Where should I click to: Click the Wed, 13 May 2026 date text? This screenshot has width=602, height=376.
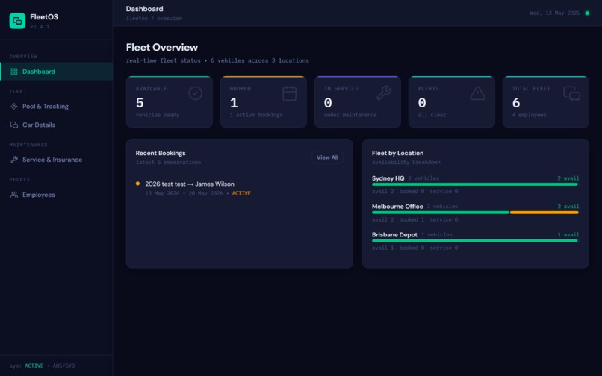(554, 13)
